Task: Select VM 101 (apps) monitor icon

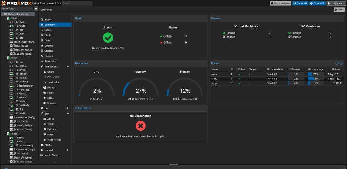Action: (x=11, y=34)
